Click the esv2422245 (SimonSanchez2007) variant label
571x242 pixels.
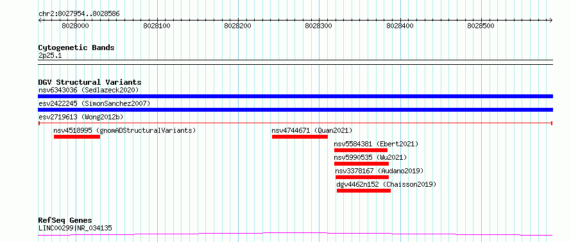pos(94,103)
